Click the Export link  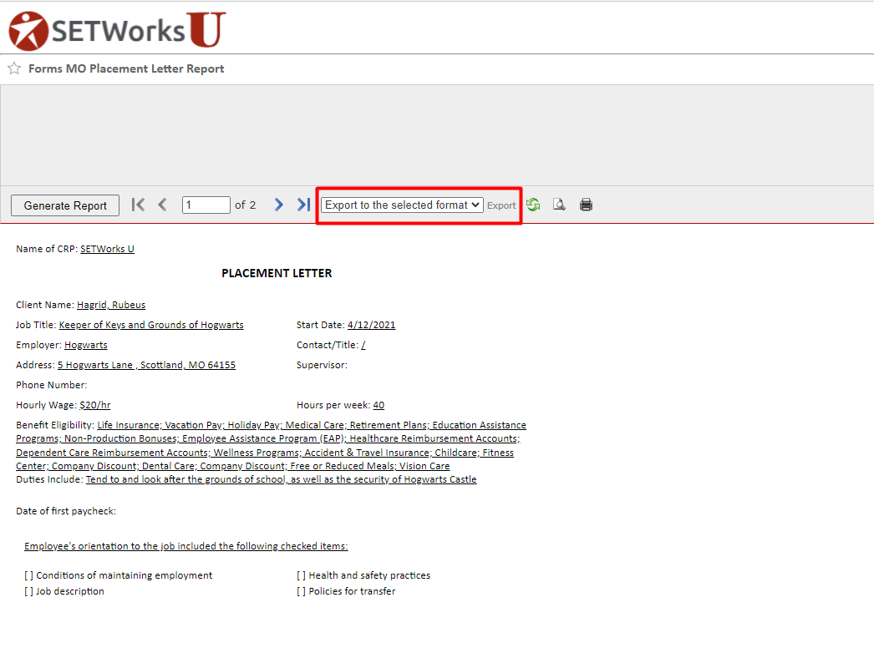501,205
